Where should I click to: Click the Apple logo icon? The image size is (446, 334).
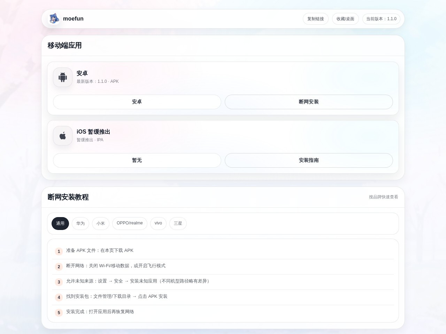(x=63, y=135)
